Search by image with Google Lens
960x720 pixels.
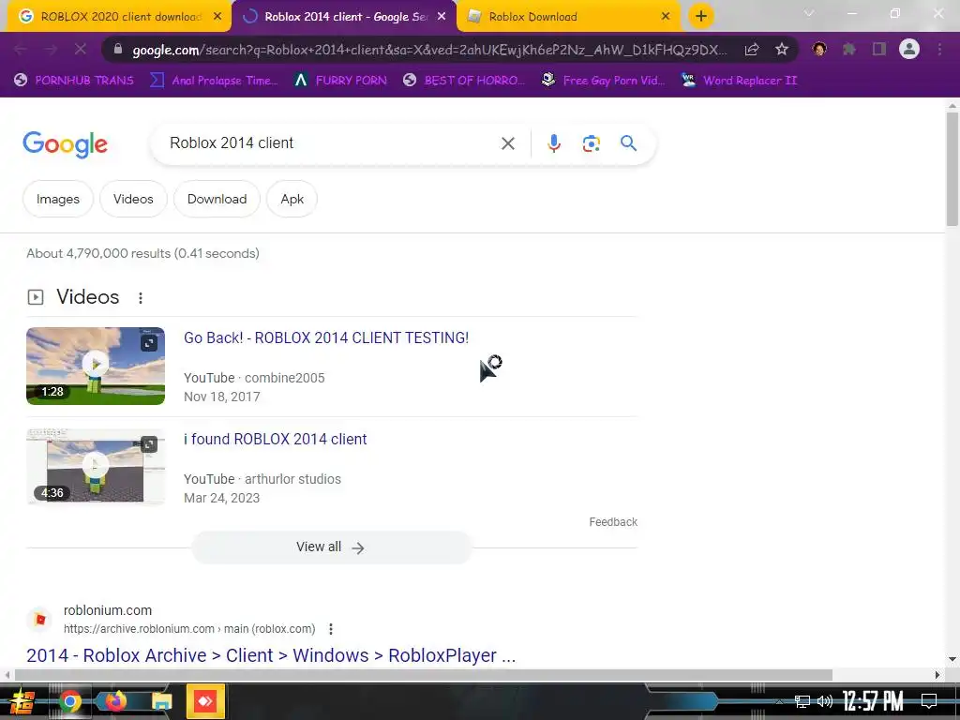tap(591, 143)
